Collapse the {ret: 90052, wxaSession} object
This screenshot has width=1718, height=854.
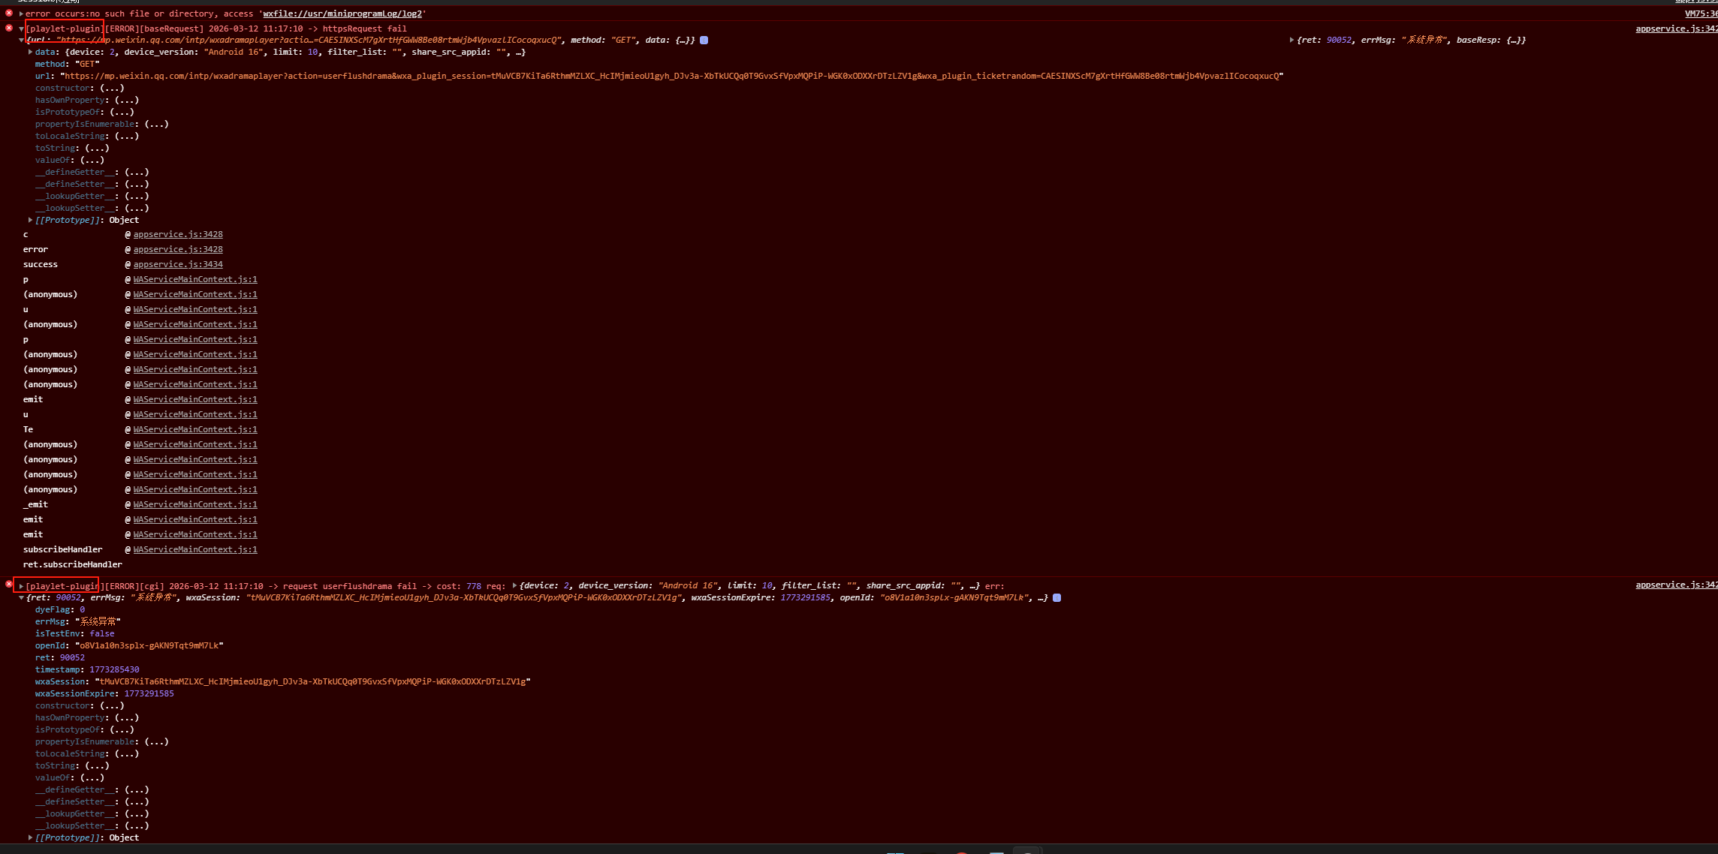[21, 598]
